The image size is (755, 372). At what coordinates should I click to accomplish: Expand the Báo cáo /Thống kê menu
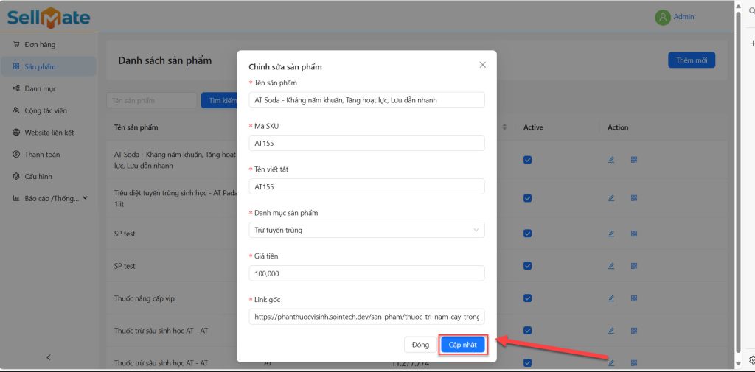click(51, 198)
